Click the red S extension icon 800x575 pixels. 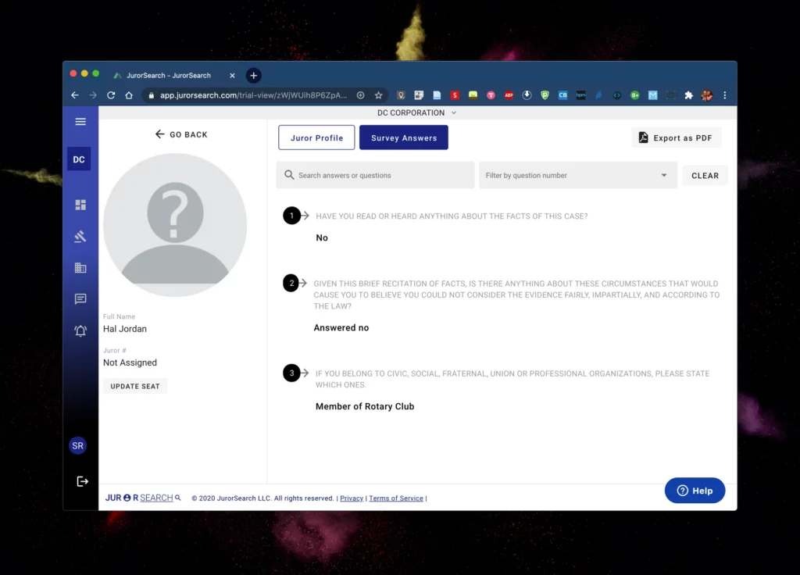(x=455, y=95)
